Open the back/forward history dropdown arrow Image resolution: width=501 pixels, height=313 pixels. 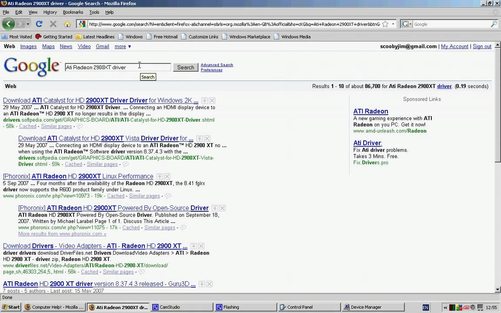28,24
